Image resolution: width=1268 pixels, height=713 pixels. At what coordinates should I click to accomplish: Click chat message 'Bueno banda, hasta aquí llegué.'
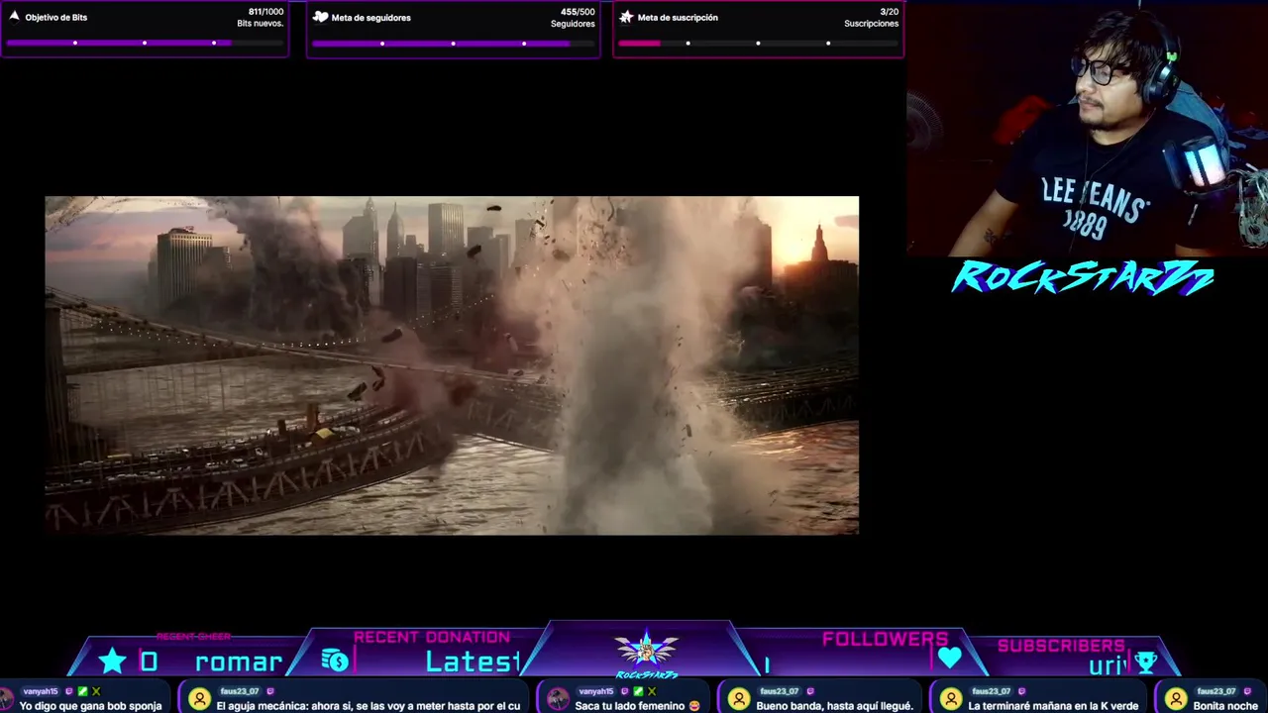tap(834, 706)
